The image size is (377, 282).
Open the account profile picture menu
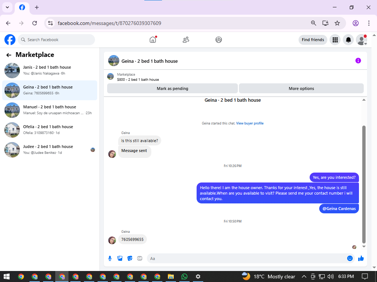[362, 40]
